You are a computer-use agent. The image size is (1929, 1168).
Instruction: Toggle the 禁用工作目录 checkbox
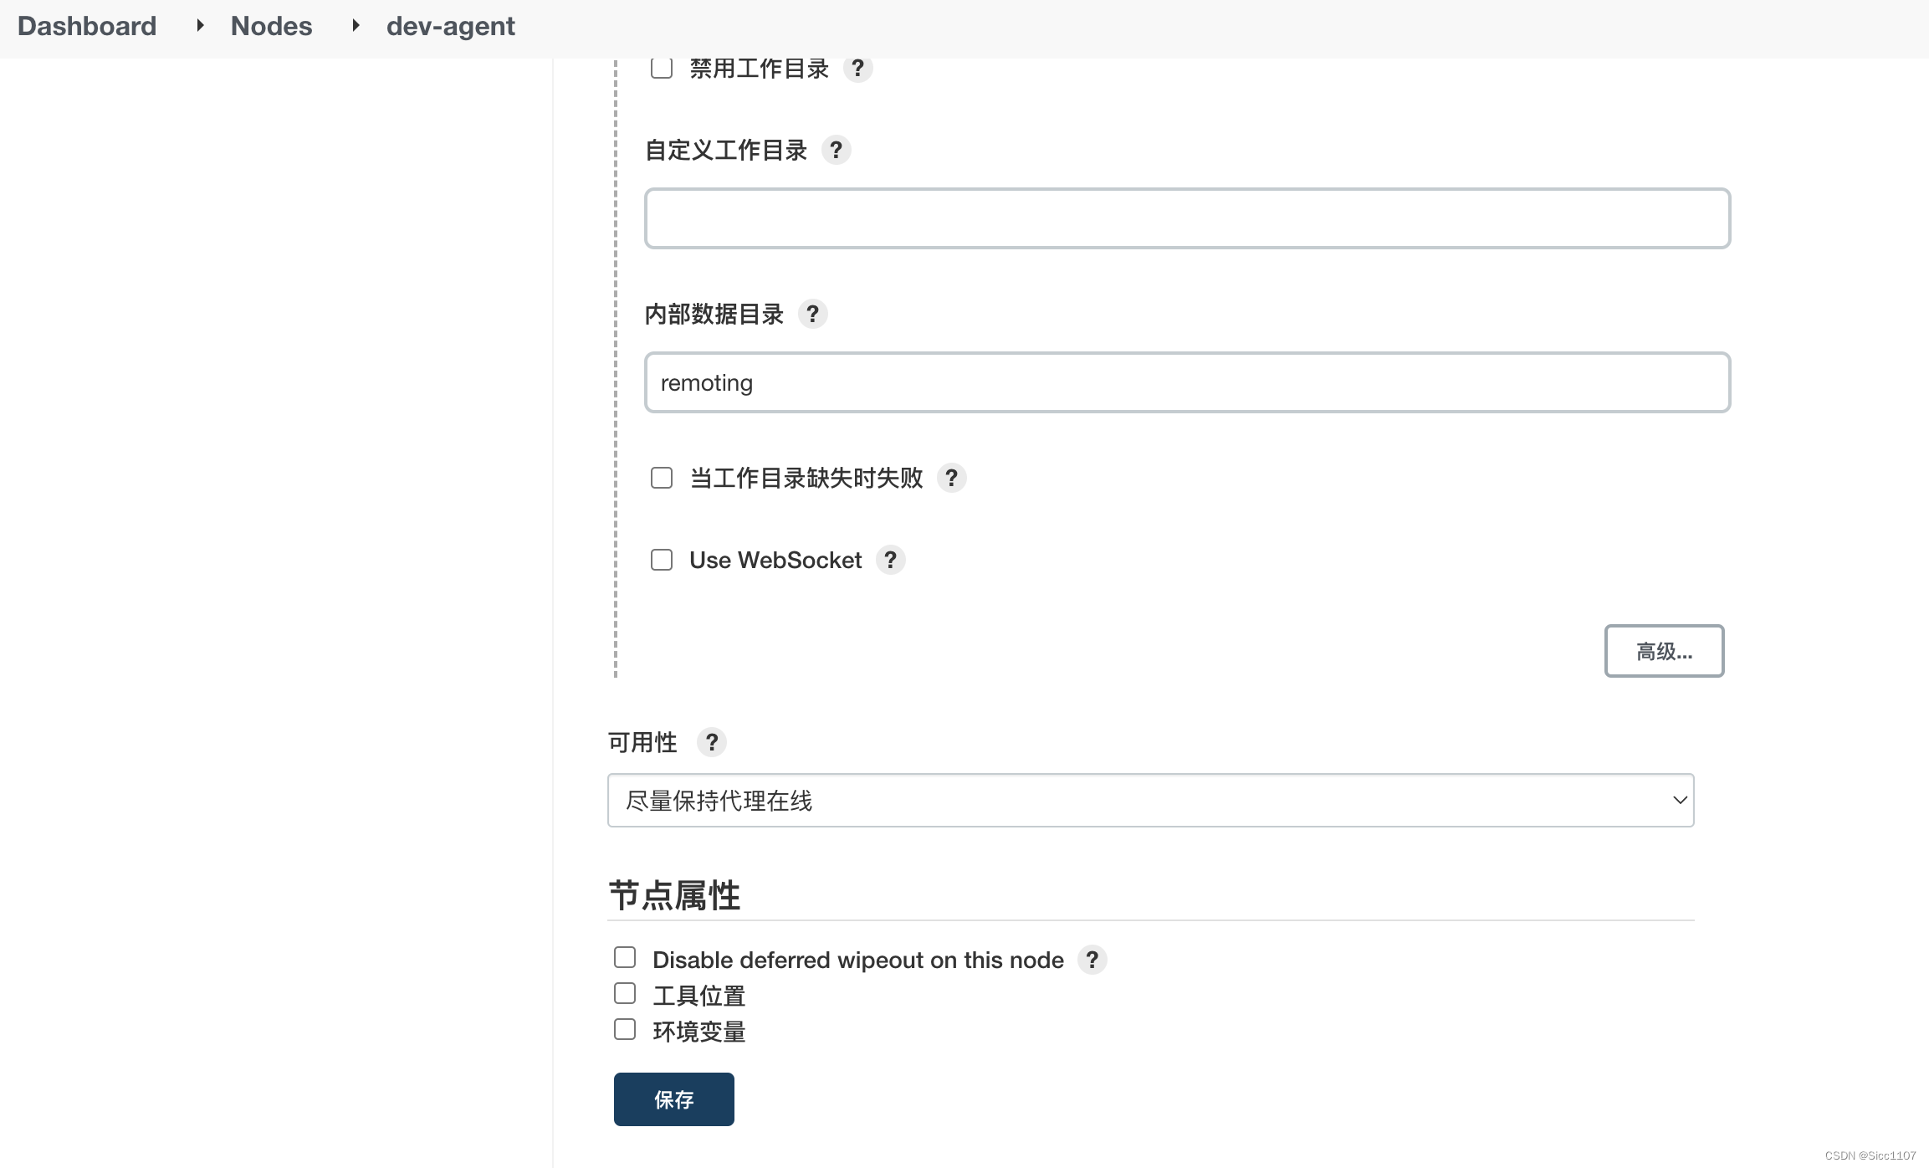(x=662, y=68)
